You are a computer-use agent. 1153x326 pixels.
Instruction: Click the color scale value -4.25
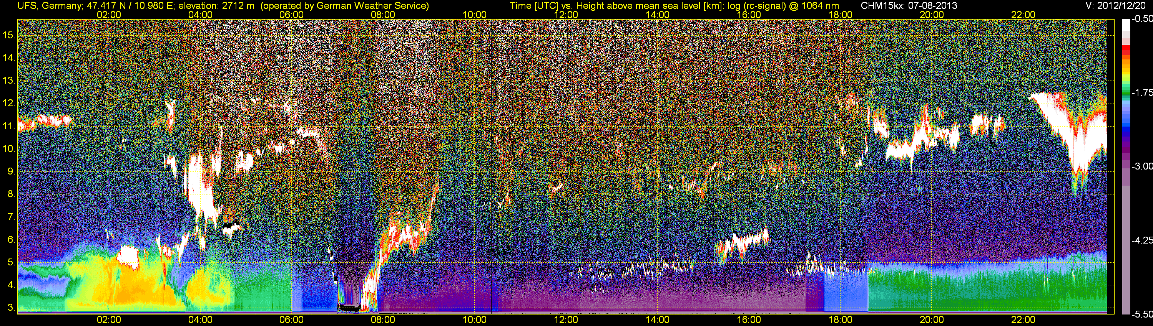(1142, 240)
